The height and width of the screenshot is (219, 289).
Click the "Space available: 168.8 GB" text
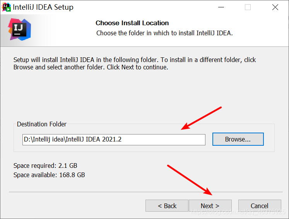coord(49,175)
